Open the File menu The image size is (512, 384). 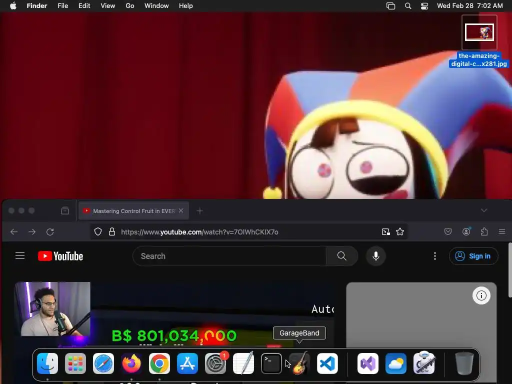pyautogui.click(x=62, y=6)
